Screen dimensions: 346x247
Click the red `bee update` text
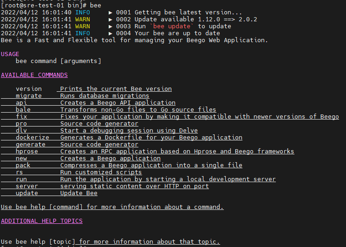click(172, 26)
